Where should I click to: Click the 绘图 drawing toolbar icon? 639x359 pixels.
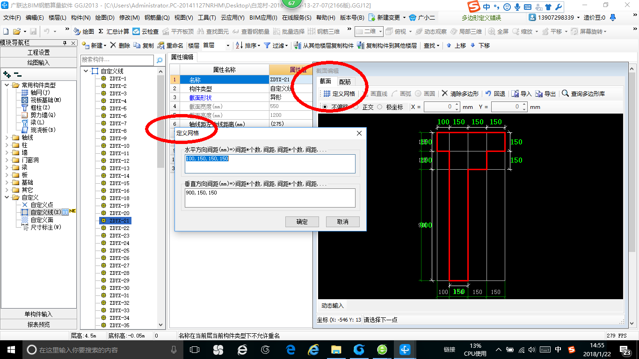coord(84,31)
